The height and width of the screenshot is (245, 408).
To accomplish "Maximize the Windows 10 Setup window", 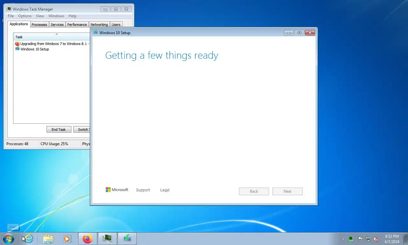I will [x=299, y=33].
